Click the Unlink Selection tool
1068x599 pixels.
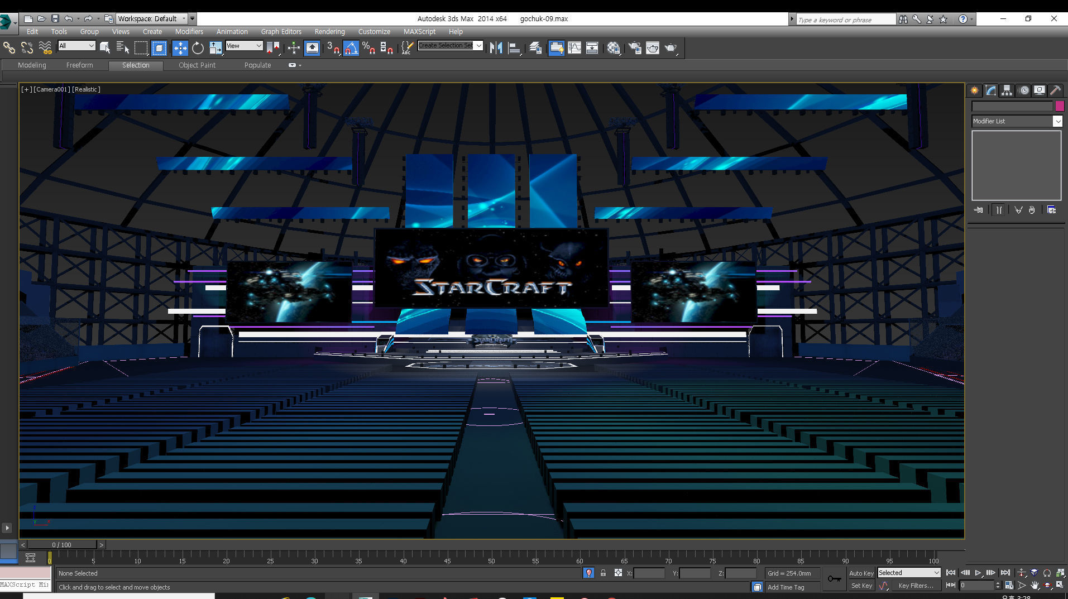tap(27, 48)
